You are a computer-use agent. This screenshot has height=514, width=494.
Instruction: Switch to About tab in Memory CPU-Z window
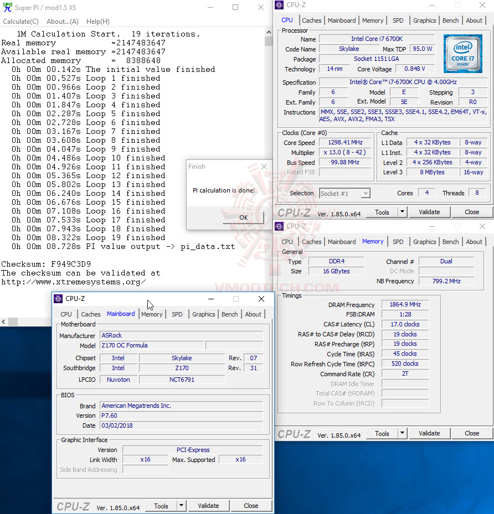tap(474, 242)
